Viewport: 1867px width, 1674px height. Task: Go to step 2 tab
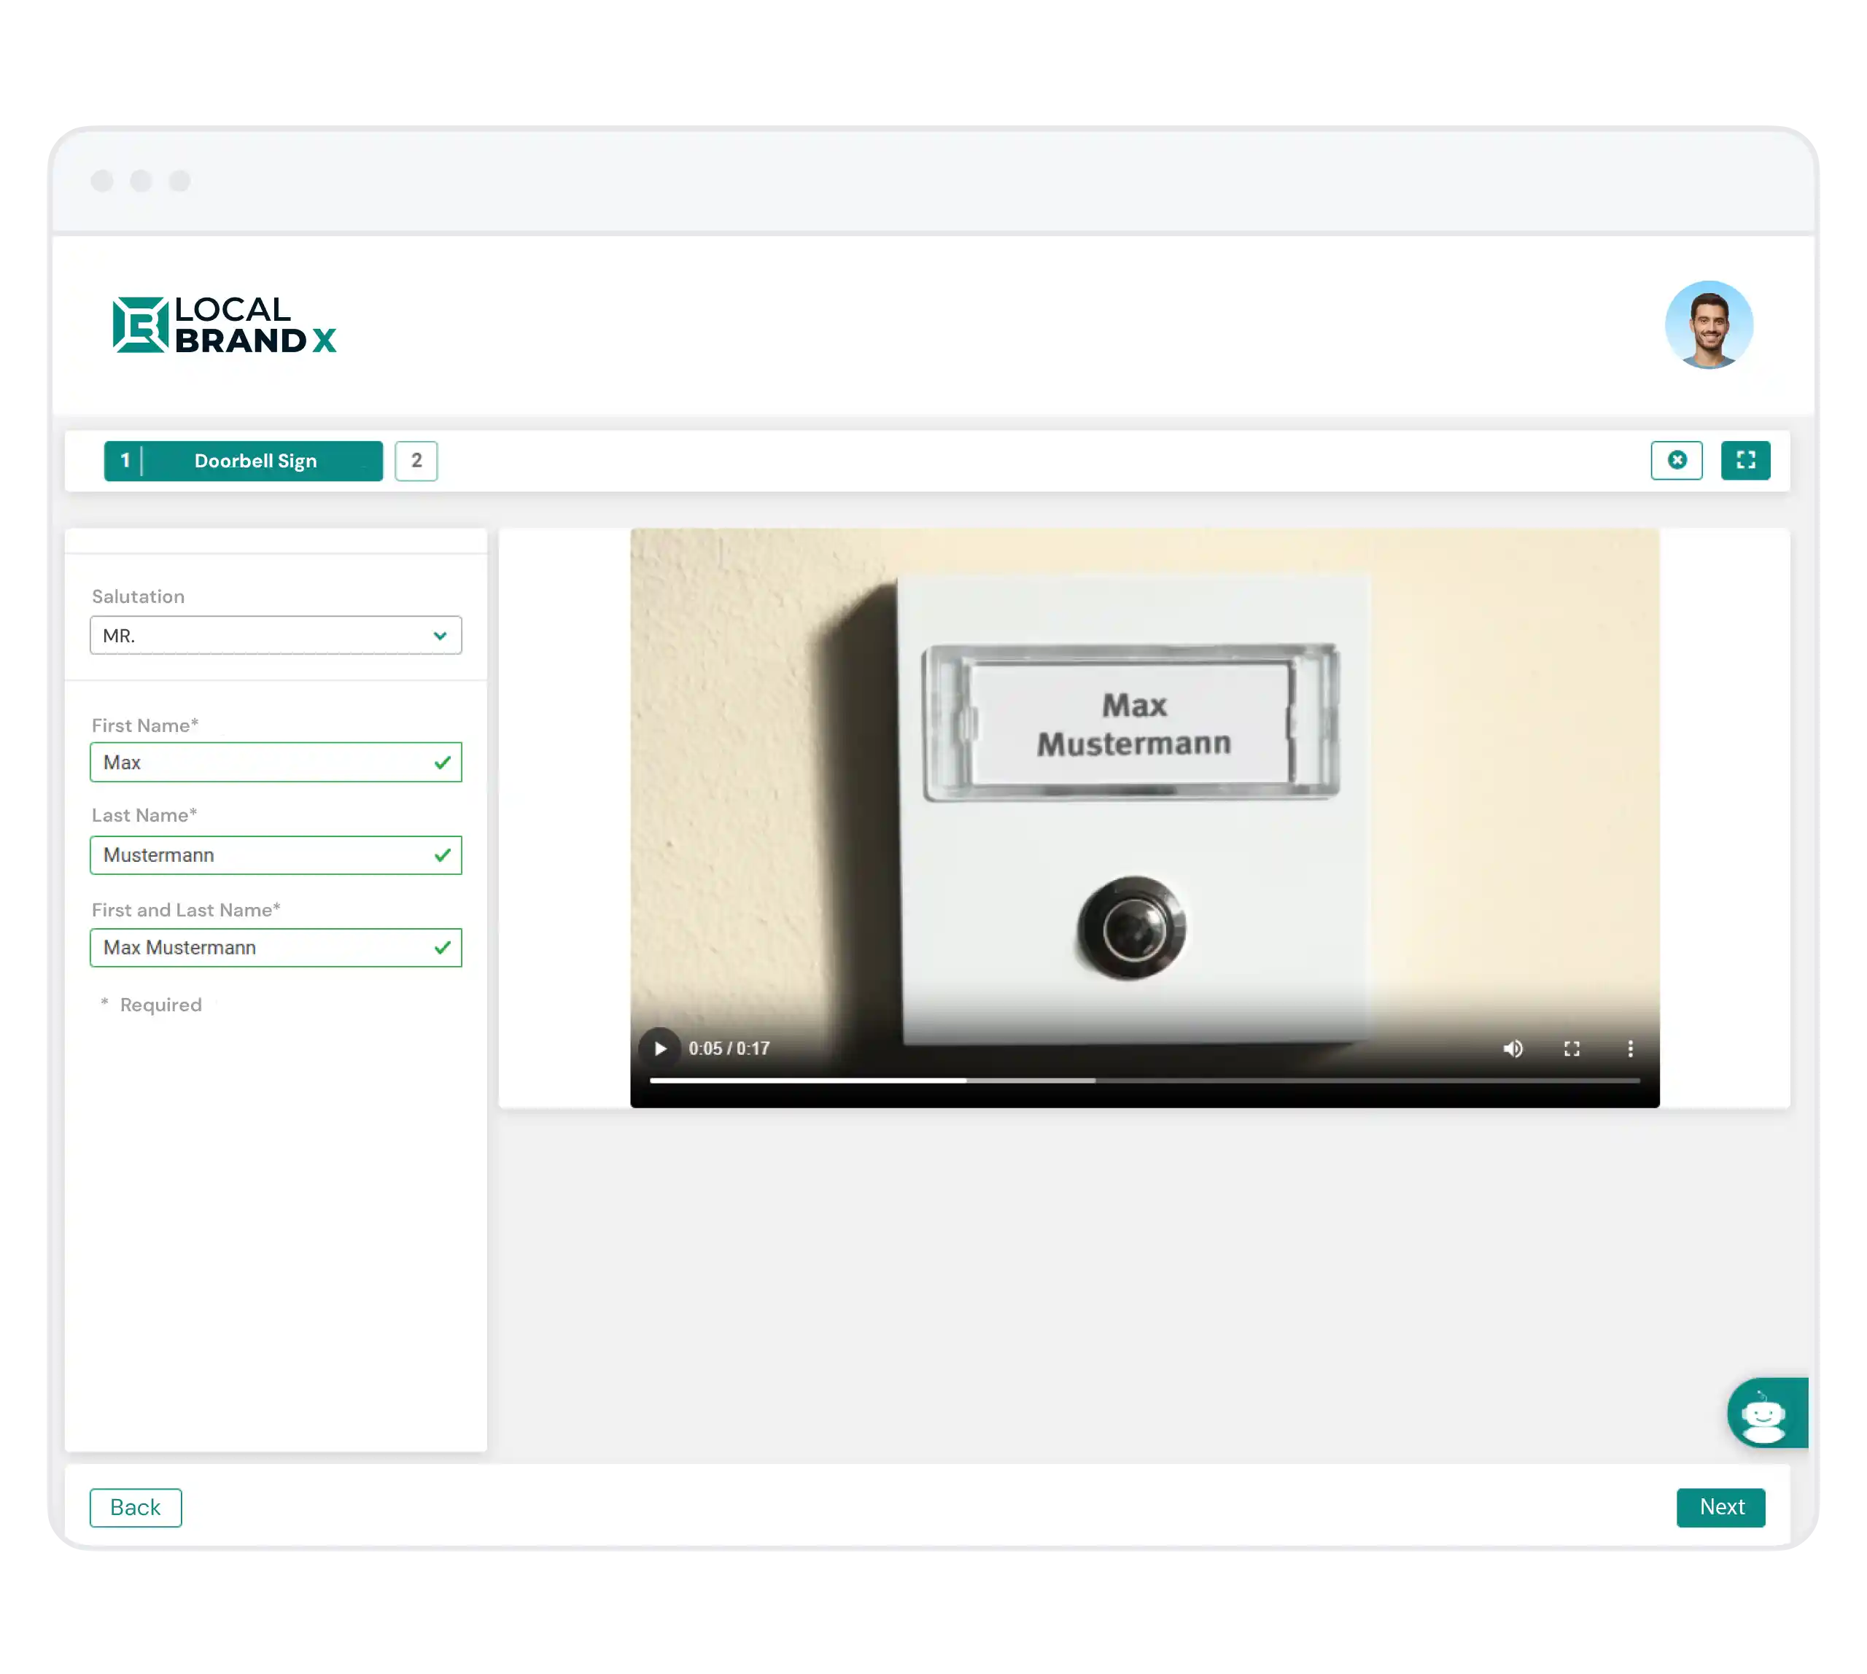pos(416,461)
